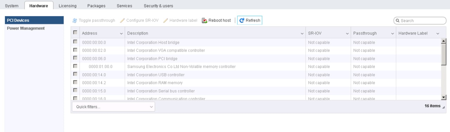The height and width of the screenshot is (132, 450).
Task: Tick the checkbox for the Samsung NVMe controller
Action: coord(75,66)
